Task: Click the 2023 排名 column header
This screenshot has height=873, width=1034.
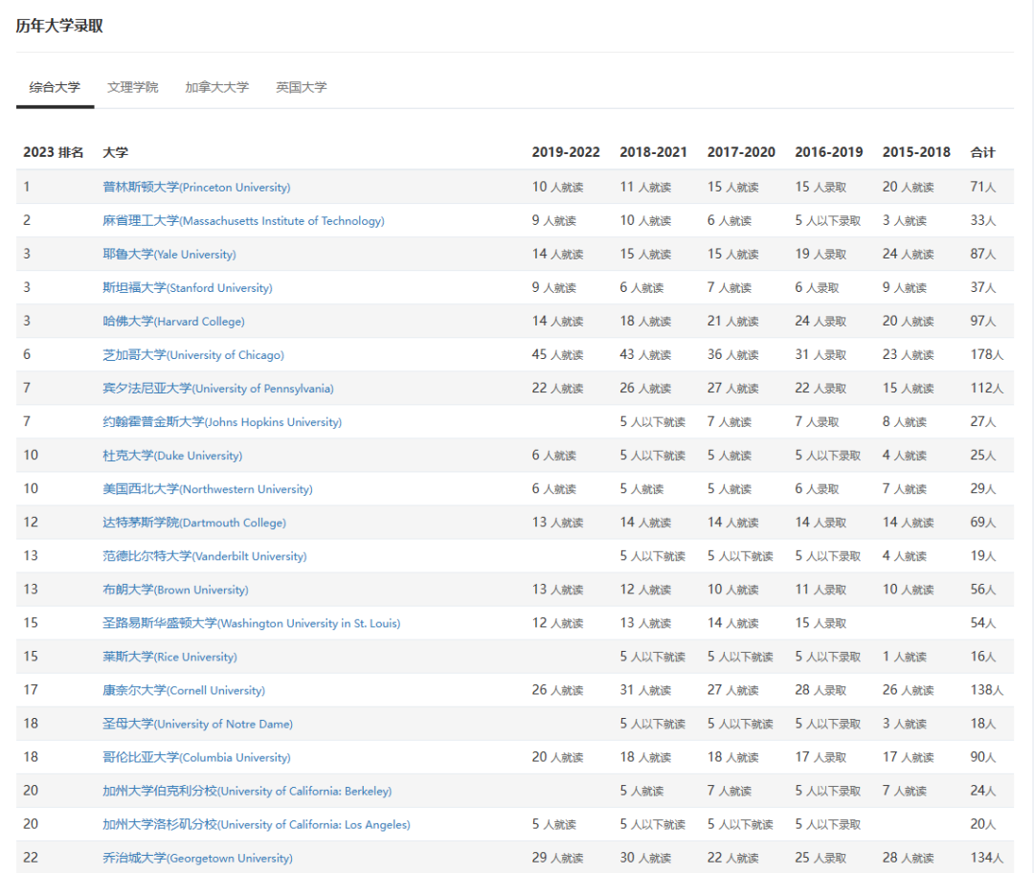Action: (x=54, y=152)
